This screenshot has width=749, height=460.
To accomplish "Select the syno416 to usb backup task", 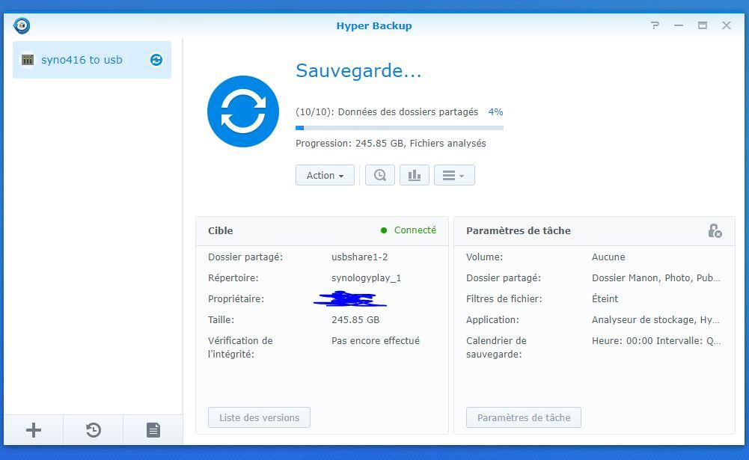I will point(92,60).
